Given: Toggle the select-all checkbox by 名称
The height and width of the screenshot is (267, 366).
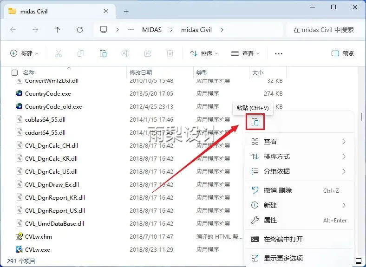Looking at the screenshot, I should [14, 73].
